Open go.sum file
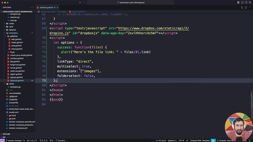The image size is (253, 142). point(12,119)
